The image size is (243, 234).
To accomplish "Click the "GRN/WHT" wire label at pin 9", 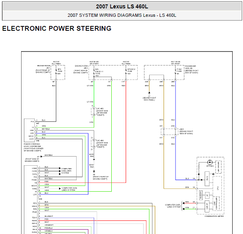I will (49, 225).
